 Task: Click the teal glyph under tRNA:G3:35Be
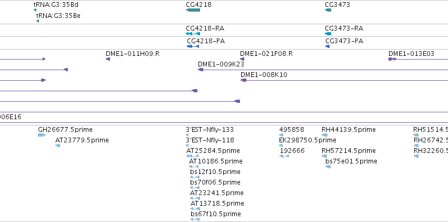[37, 21]
